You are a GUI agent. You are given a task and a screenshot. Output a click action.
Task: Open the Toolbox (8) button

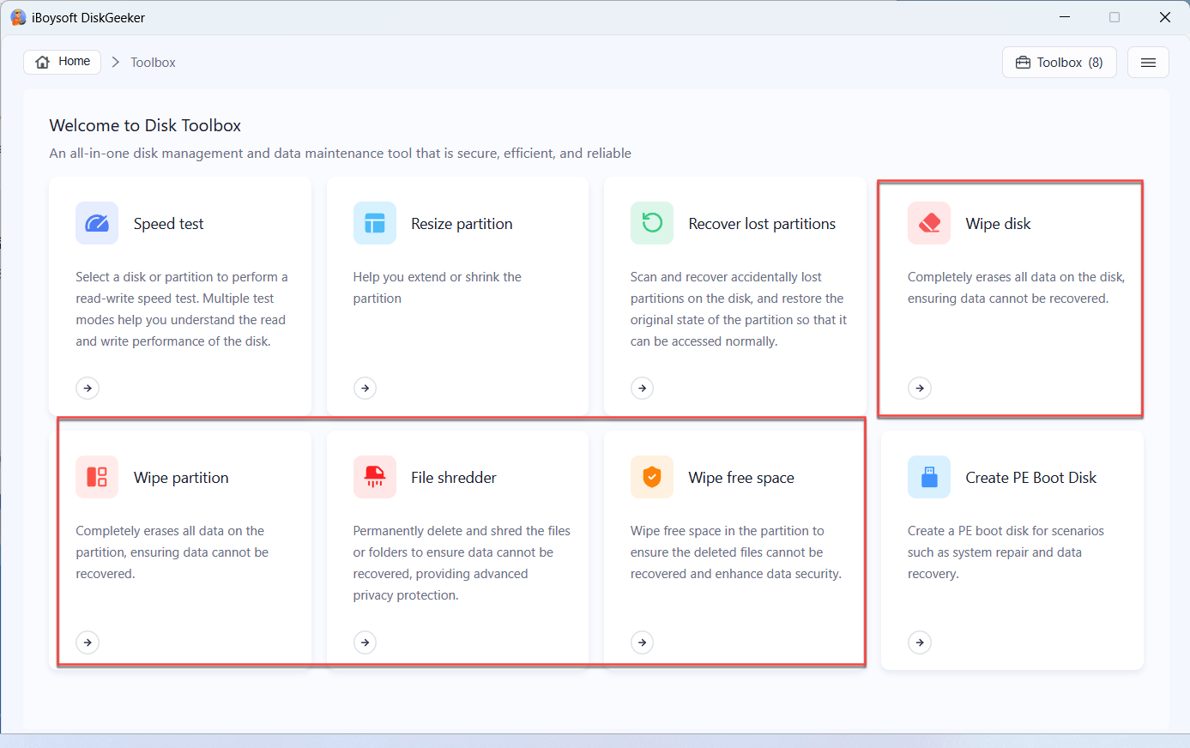[x=1060, y=63]
